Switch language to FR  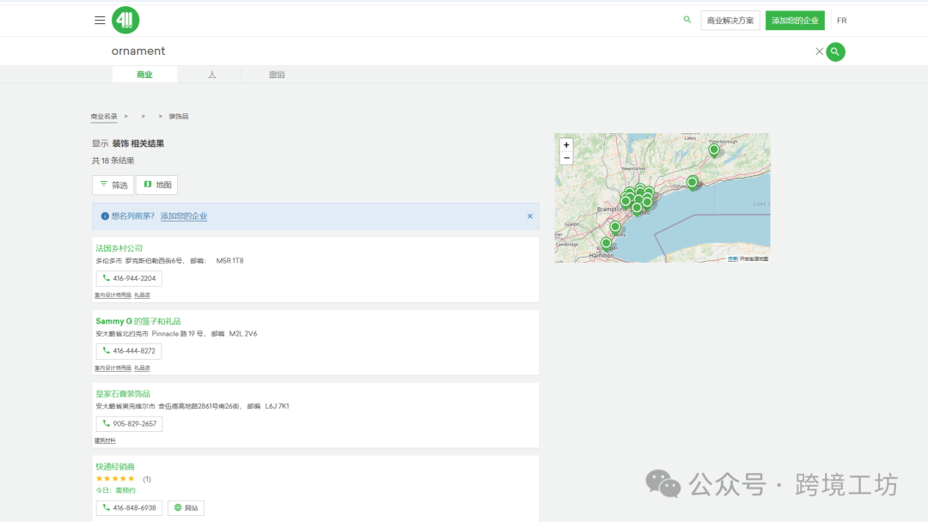pyautogui.click(x=841, y=21)
